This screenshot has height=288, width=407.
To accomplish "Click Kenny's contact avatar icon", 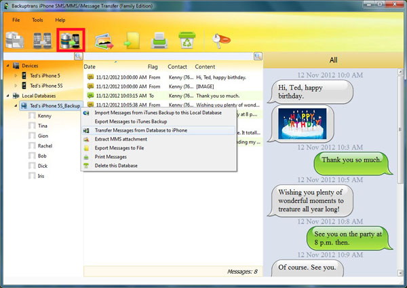I will tap(32, 115).
